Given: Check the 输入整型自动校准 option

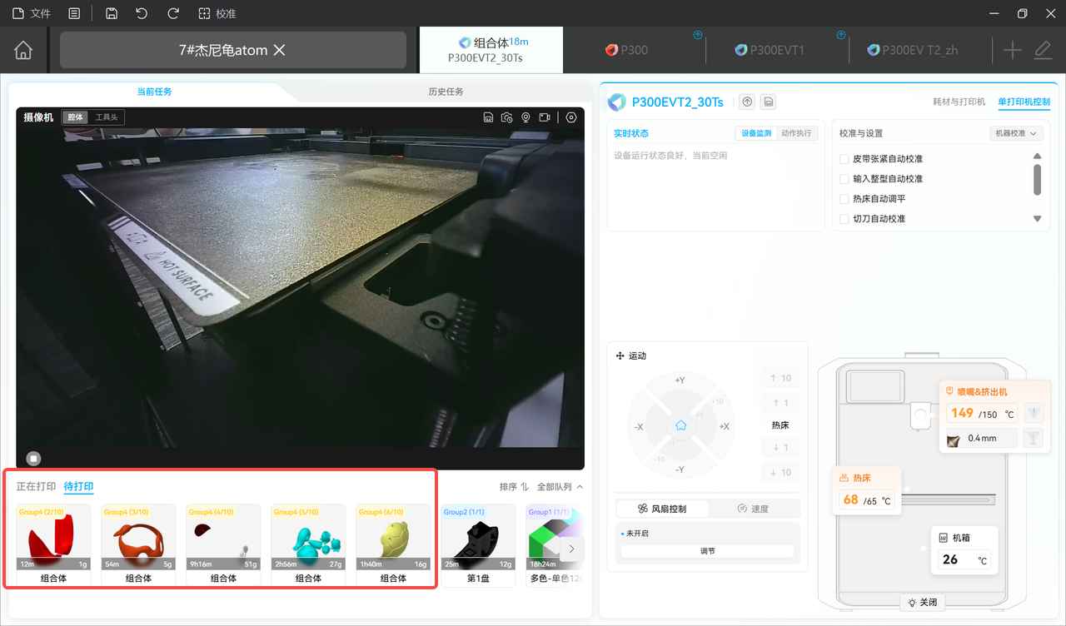Looking at the screenshot, I should point(844,179).
